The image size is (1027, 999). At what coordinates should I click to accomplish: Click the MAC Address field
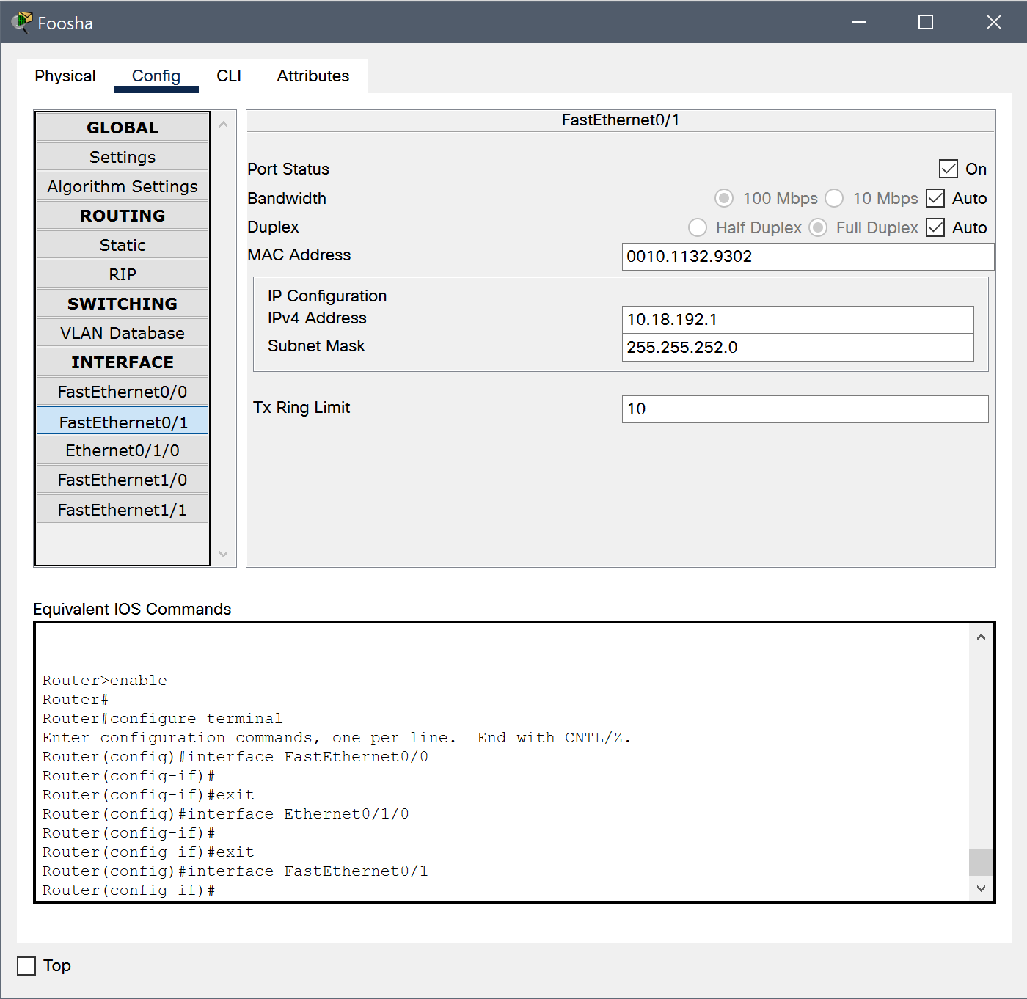pos(808,257)
